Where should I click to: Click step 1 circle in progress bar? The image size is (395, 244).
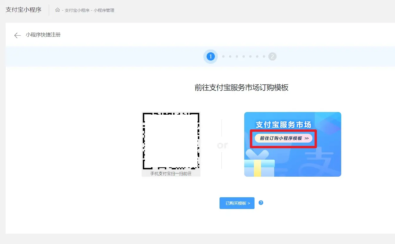tap(210, 56)
